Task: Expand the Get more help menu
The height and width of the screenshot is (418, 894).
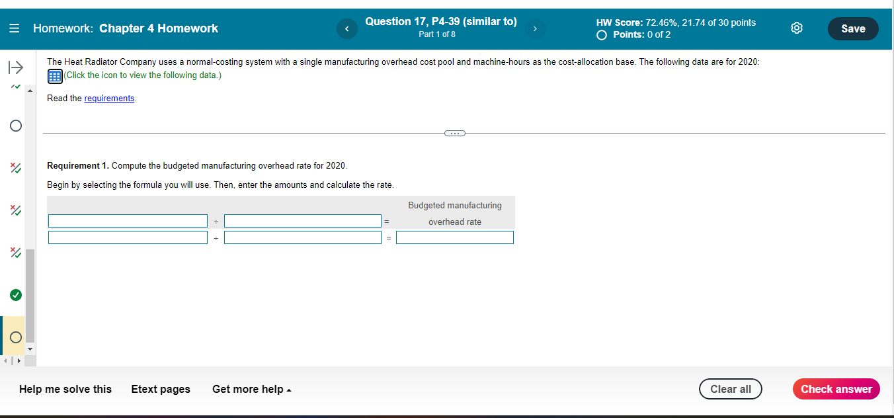Action: (251, 389)
